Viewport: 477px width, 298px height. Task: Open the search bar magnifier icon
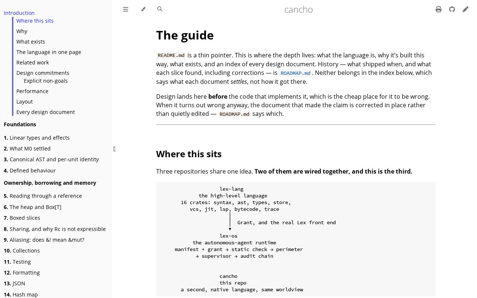(x=160, y=9)
